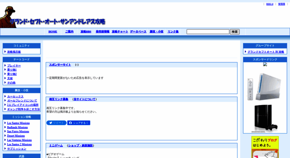Click the Twitter ツイート button
The image size is (290, 158).
[x=56, y=123]
